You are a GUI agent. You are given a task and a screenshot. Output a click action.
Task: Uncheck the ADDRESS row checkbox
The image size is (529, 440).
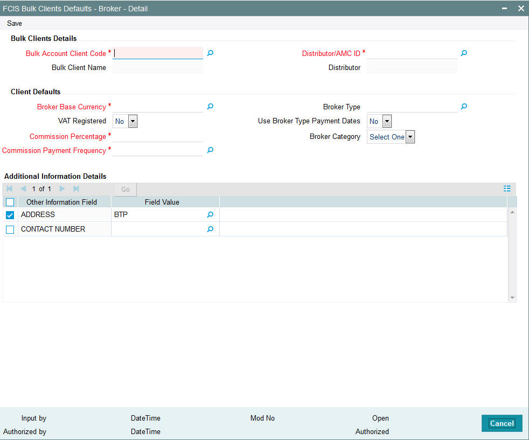[x=10, y=215]
